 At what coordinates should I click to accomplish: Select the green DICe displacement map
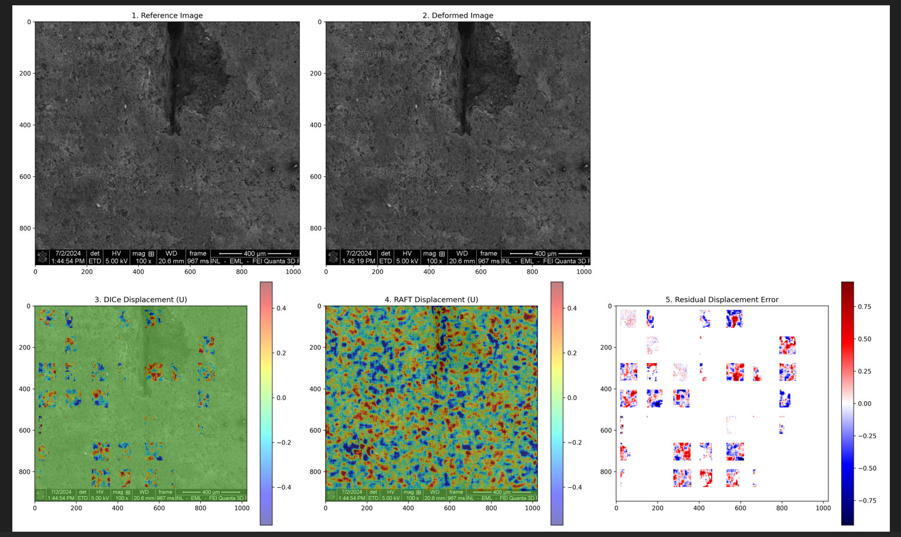[141, 403]
